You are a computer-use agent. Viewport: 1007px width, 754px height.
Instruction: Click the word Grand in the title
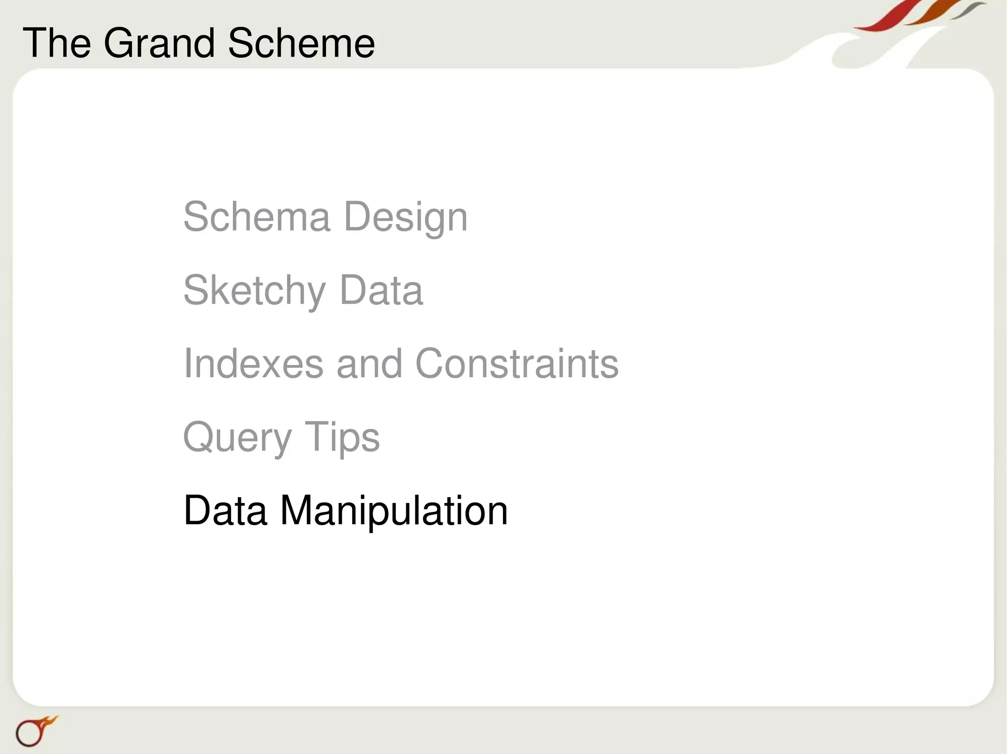pos(159,43)
